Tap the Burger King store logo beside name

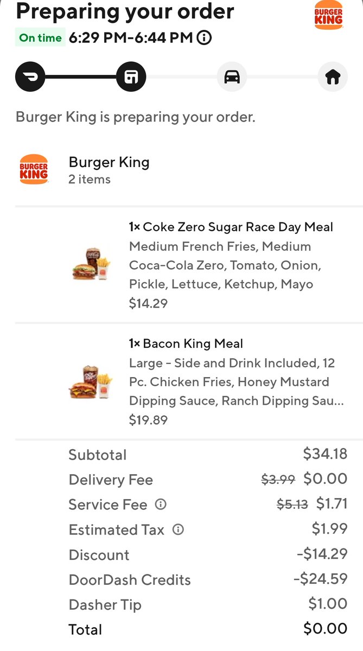[34, 170]
